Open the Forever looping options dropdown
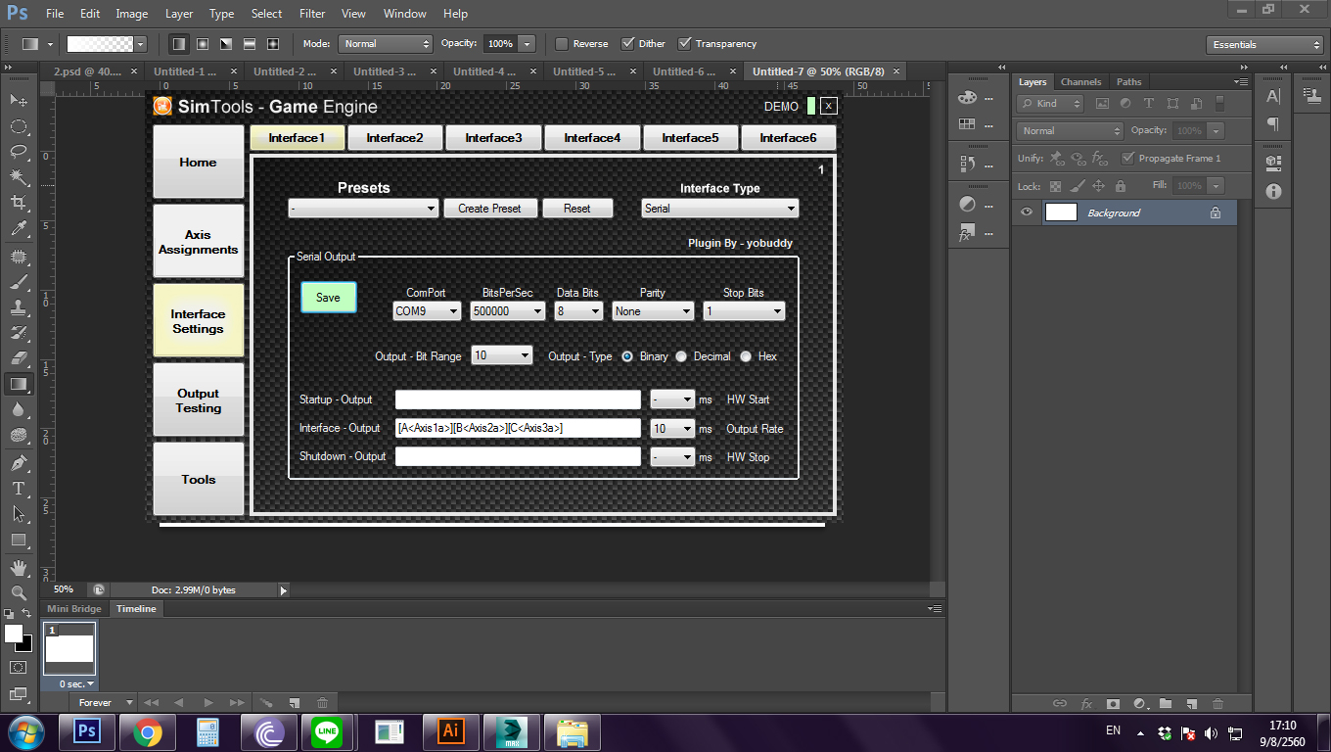This screenshot has height=752, width=1331. (102, 703)
